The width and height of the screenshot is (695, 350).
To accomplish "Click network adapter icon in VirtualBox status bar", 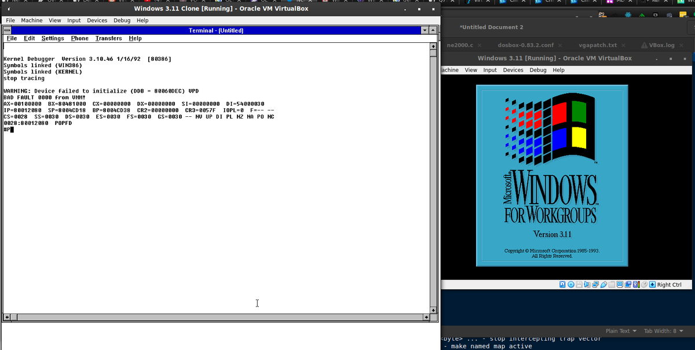I will (x=595, y=285).
